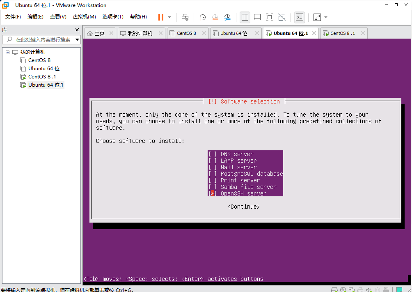Open the stretch display dropdown arrow
This screenshot has width=412, height=292.
click(x=326, y=17)
